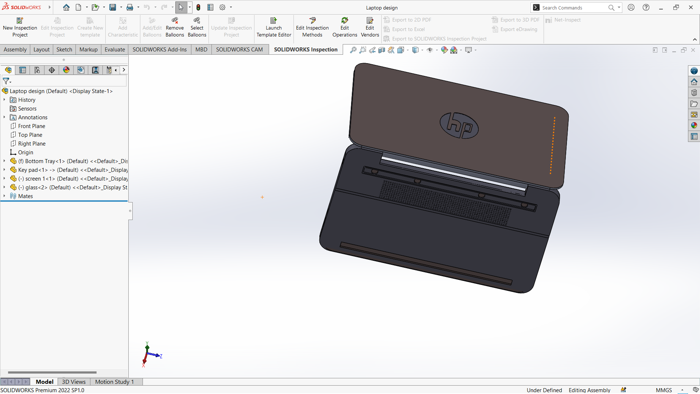Open the Options gear dropdown arrow
Screen dimensions: 700x394
[x=231, y=7]
